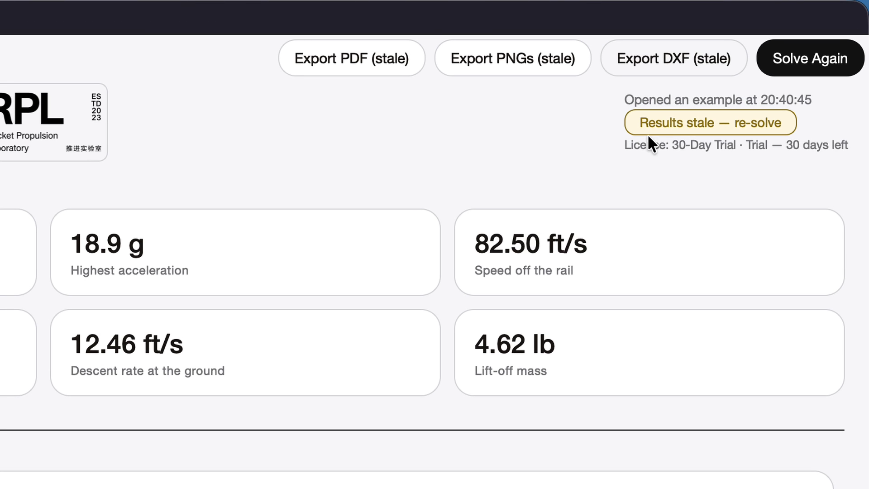Export the stale DXF file
Viewport: 869px width, 489px height.
(673, 58)
